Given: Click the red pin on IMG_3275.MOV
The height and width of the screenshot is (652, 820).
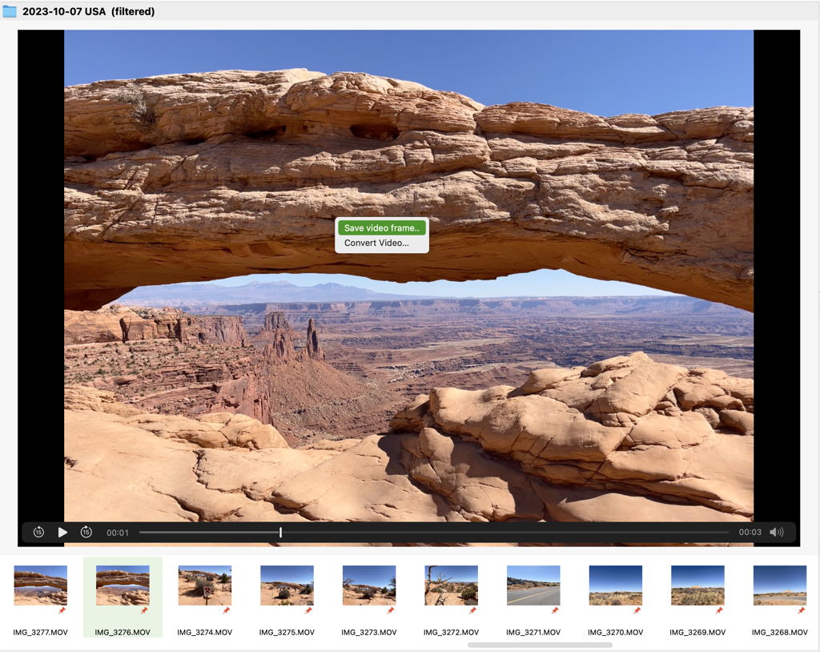Looking at the screenshot, I should 308,610.
